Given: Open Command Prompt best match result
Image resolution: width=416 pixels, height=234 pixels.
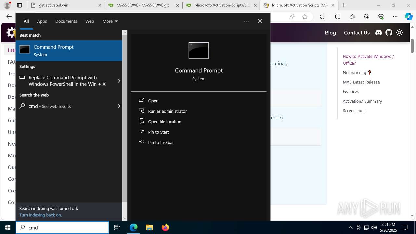Looking at the screenshot, I should pos(69,51).
